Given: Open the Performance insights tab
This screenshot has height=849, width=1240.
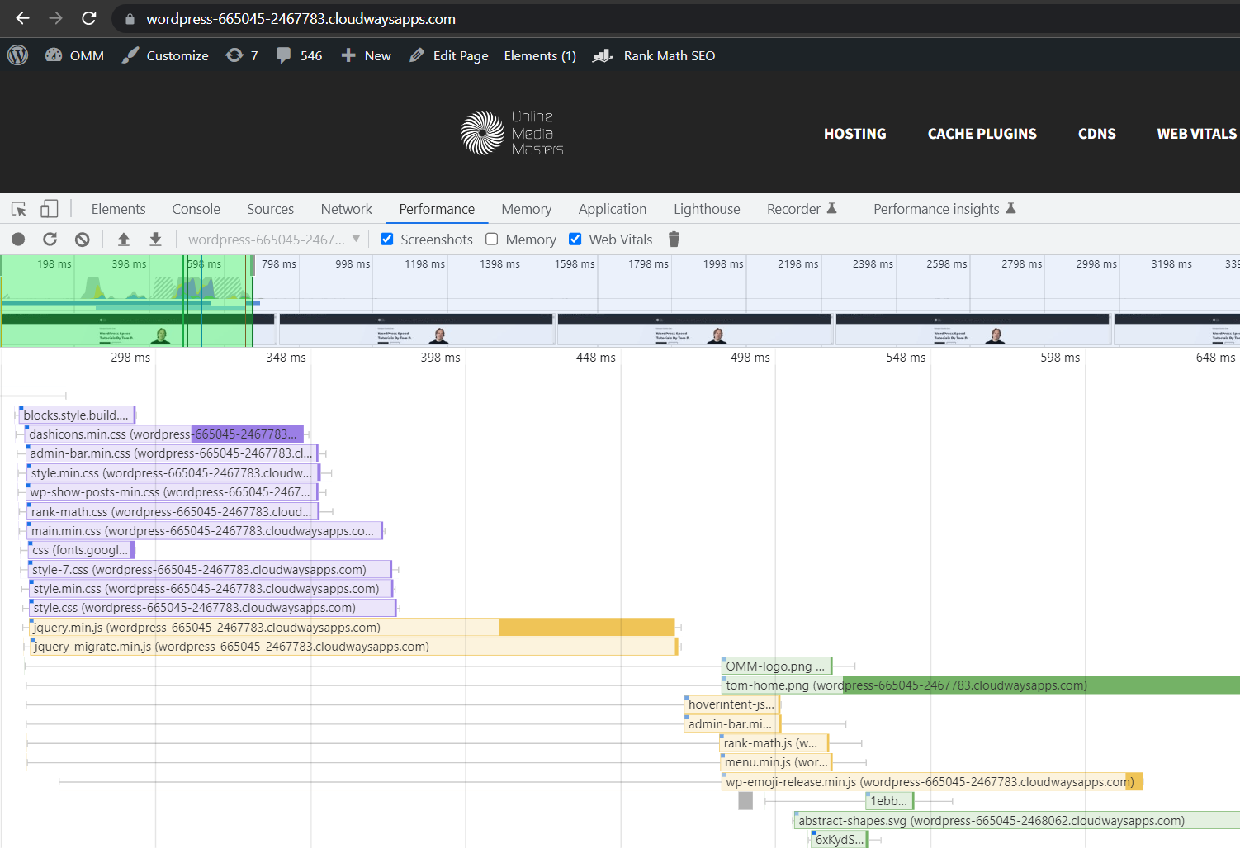Looking at the screenshot, I should [944, 209].
